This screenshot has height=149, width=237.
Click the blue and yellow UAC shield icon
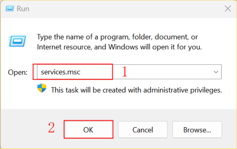pos(42,88)
